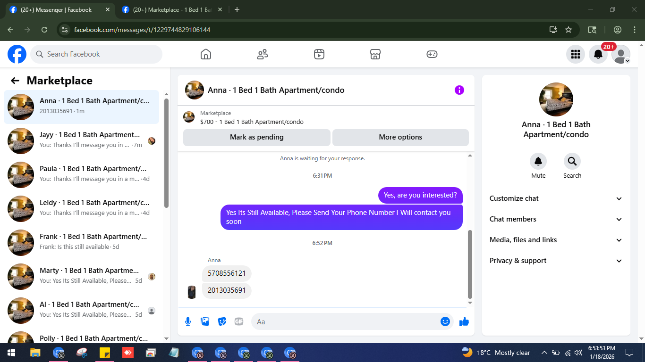Open the Marketplace storefront icon
Viewport: 645px width, 362px height.
point(375,54)
